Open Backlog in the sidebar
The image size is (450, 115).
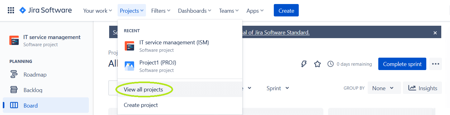click(x=46, y=90)
